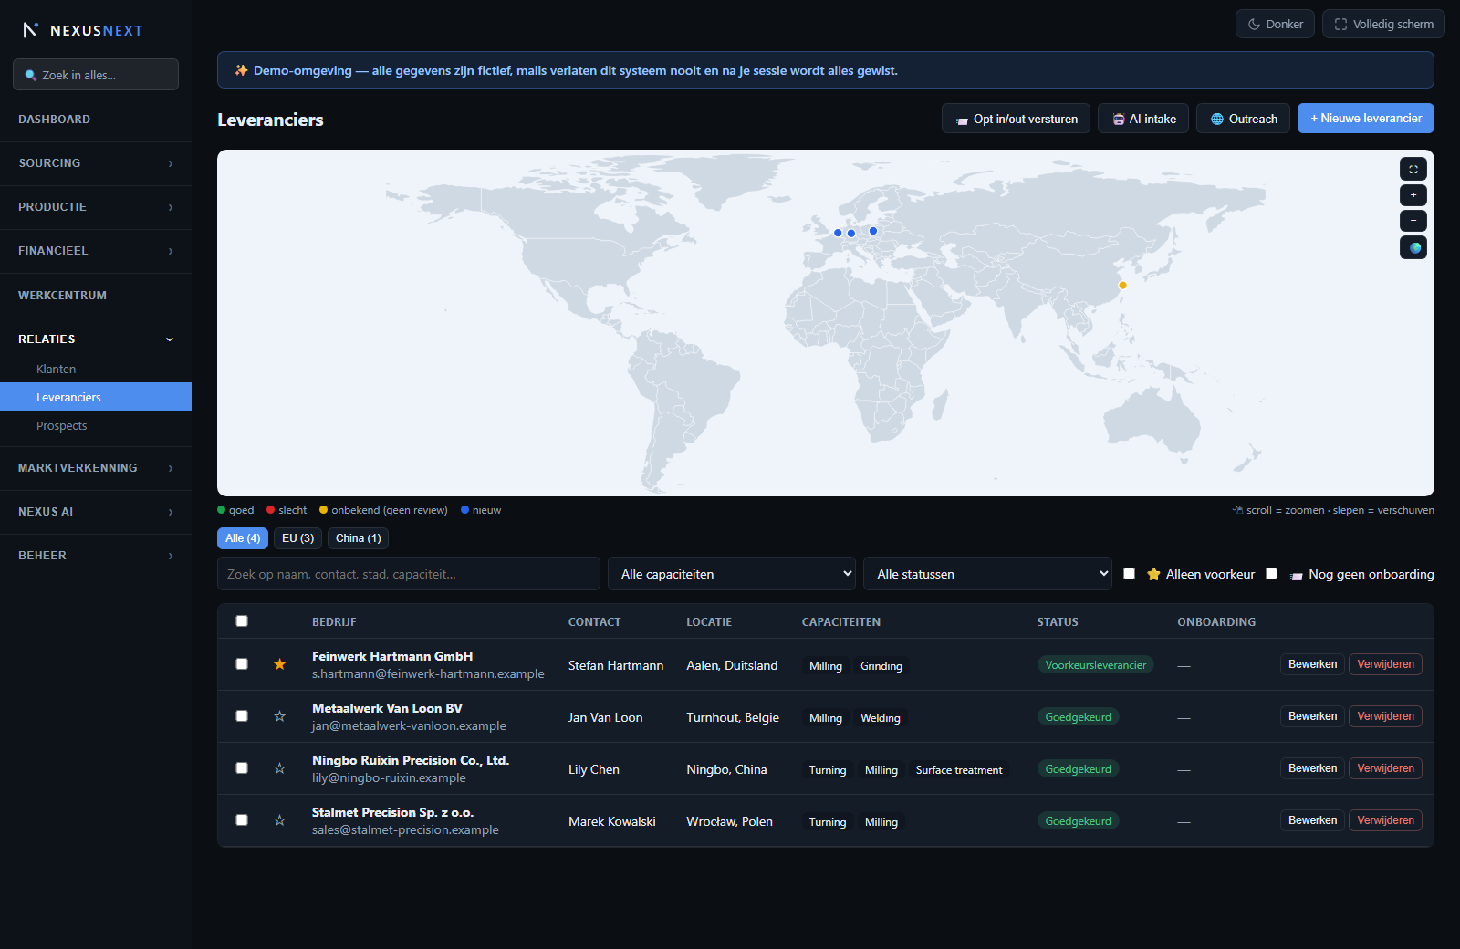Expand the Productie sidebar section
Viewport: 1460px width, 949px height.
click(96, 207)
